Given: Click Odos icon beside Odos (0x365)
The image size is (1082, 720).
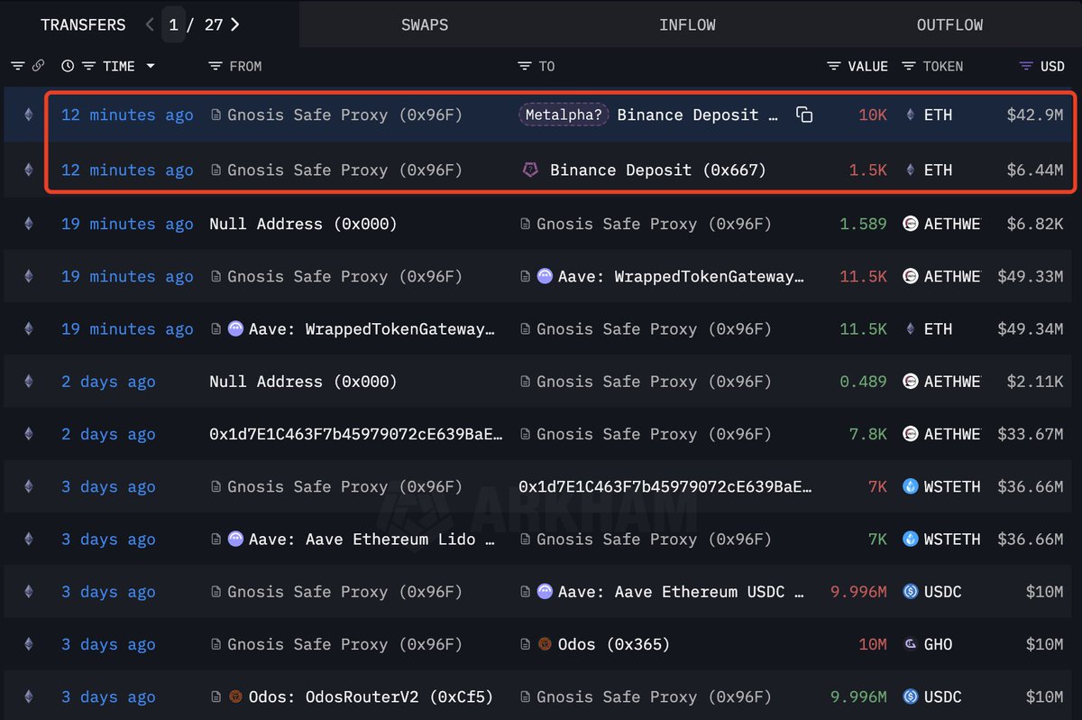Looking at the screenshot, I should tap(545, 644).
